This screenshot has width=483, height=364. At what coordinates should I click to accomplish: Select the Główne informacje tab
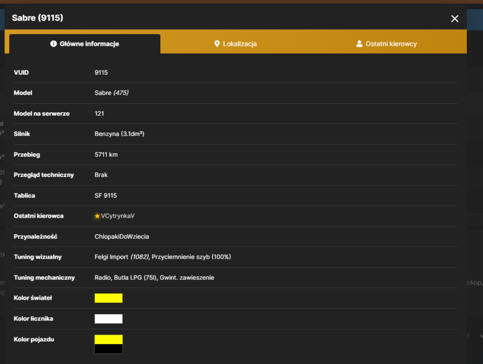click(85, 44)
